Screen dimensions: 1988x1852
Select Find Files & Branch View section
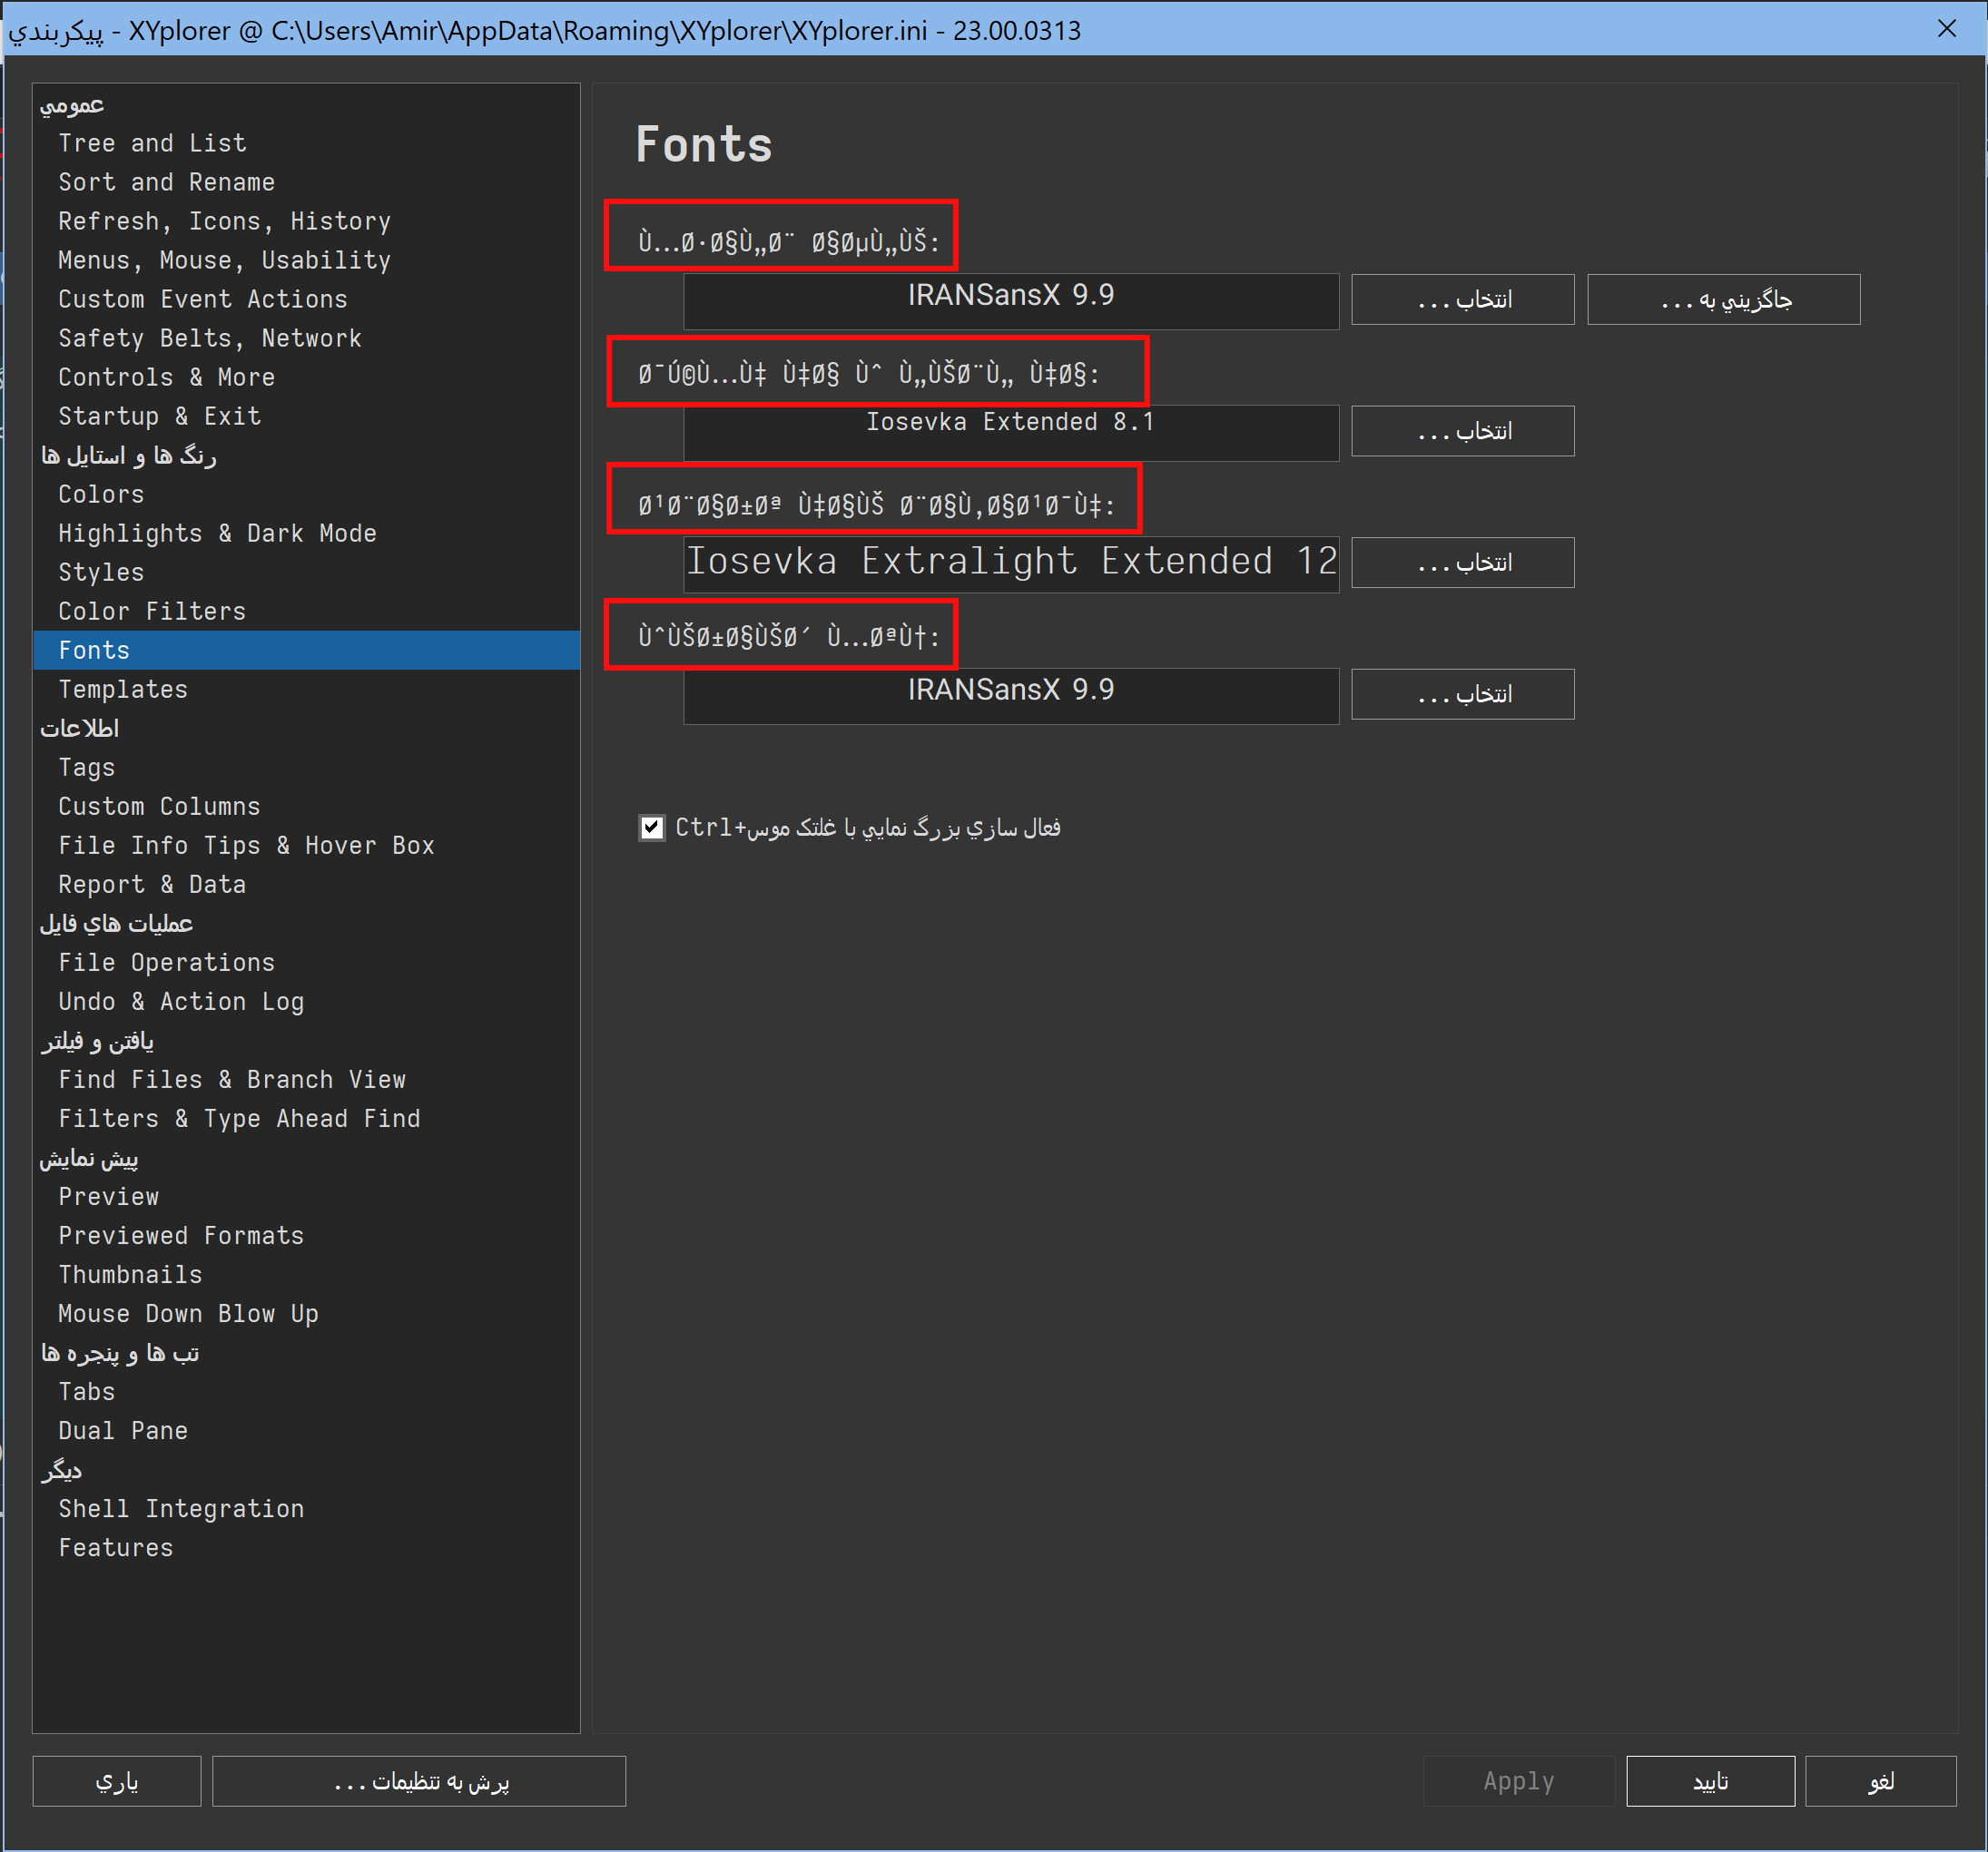[x=237, y=1079]
